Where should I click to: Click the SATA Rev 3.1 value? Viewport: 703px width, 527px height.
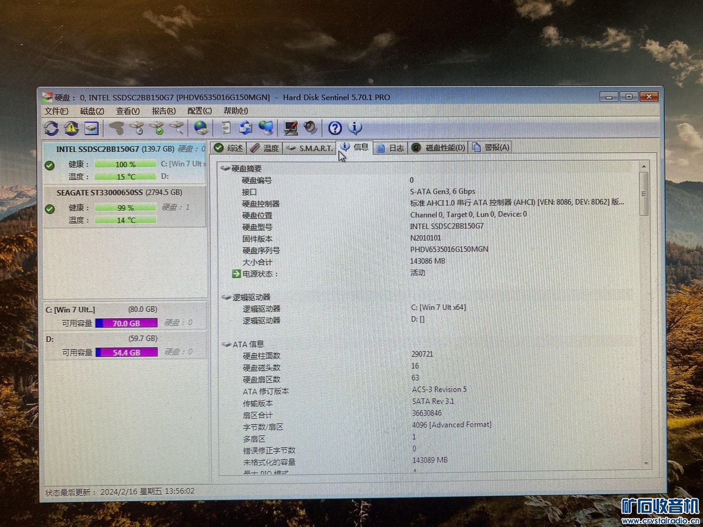[x=433, y=401]
